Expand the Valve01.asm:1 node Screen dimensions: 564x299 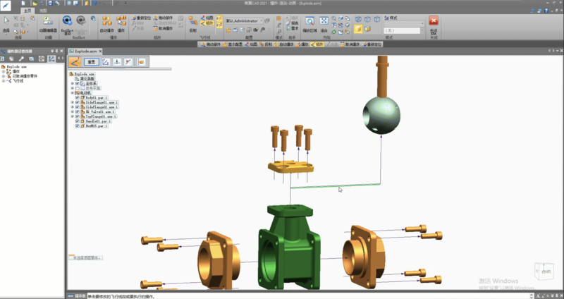(x=73, y=112)
